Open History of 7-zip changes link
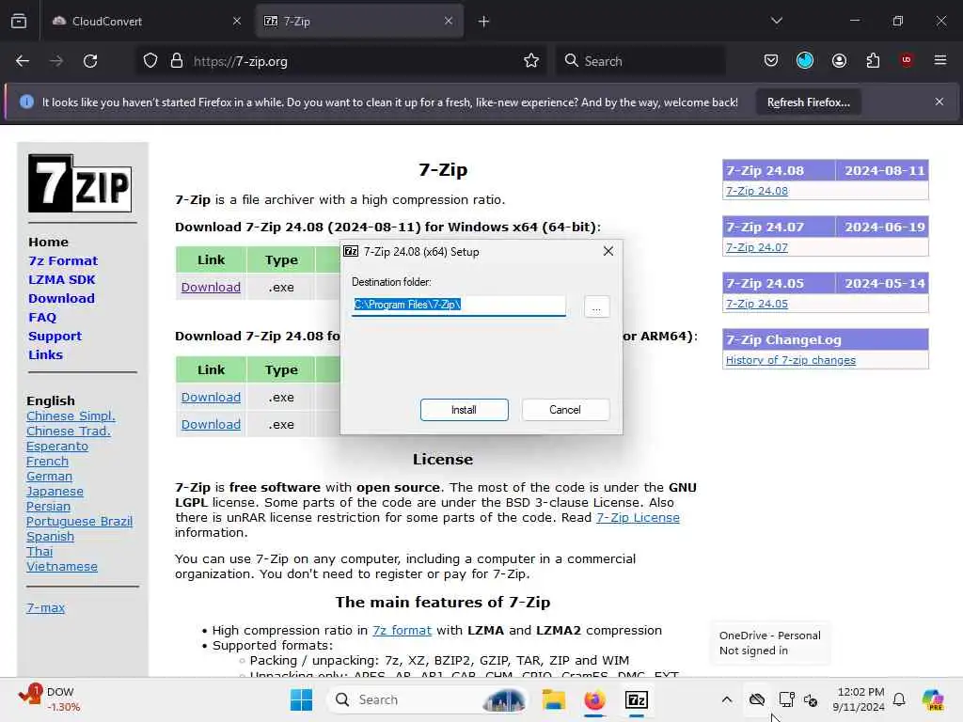This screenshot has height=722, width=963. coord(790,360)
